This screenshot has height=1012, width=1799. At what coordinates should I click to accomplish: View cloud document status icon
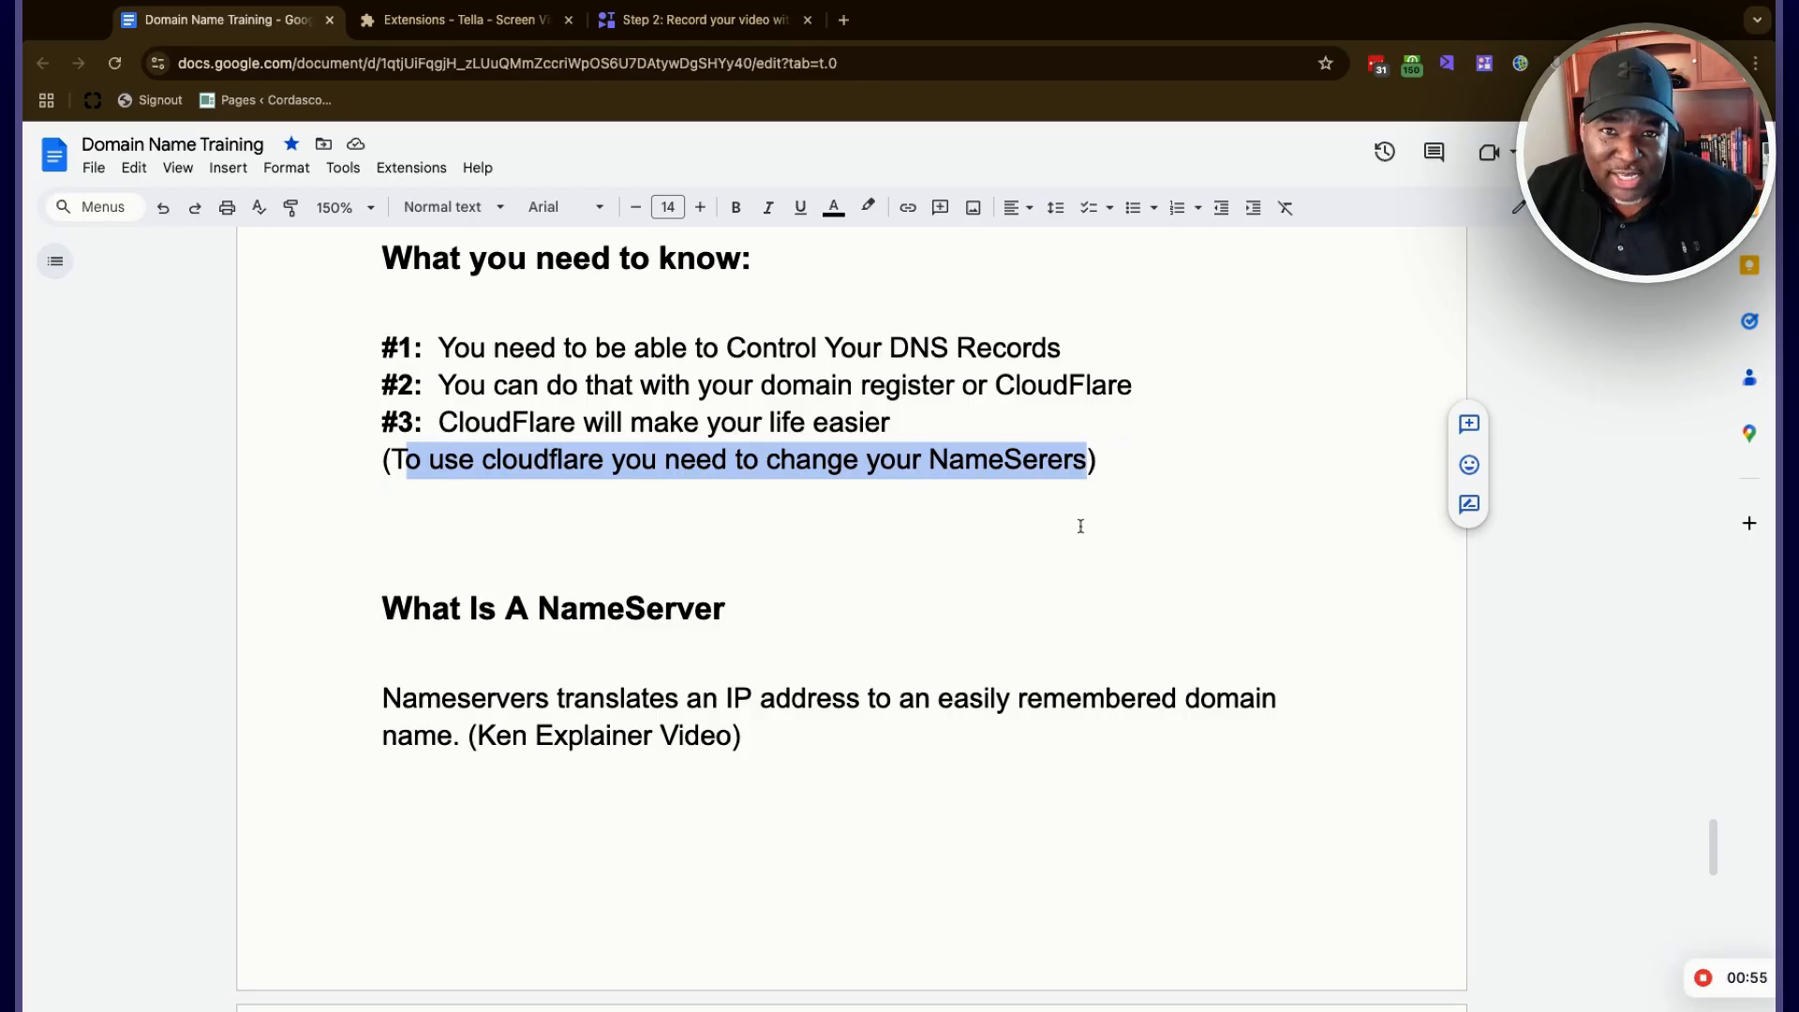point(355,144)
